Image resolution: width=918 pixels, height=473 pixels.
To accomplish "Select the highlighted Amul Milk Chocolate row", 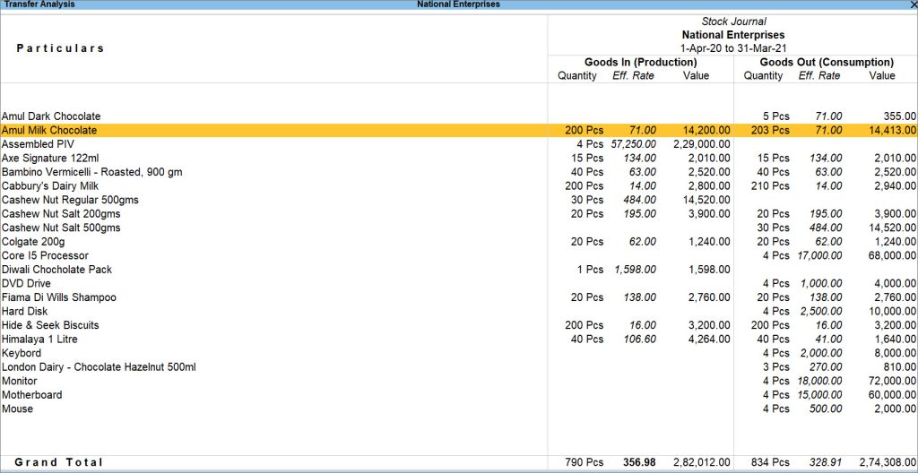I will tap(459, 131).
